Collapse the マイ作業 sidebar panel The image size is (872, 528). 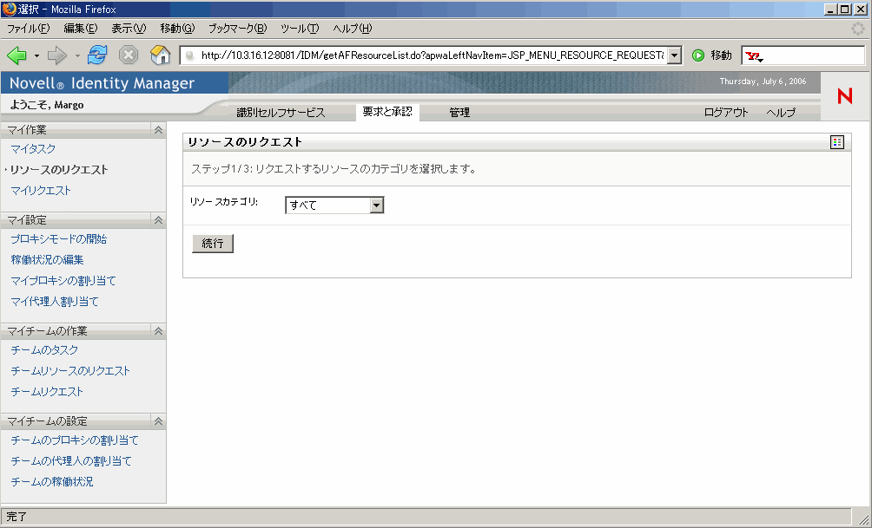click(156, 129)
